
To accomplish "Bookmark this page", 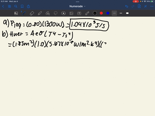I will click(x=22, y=6).
